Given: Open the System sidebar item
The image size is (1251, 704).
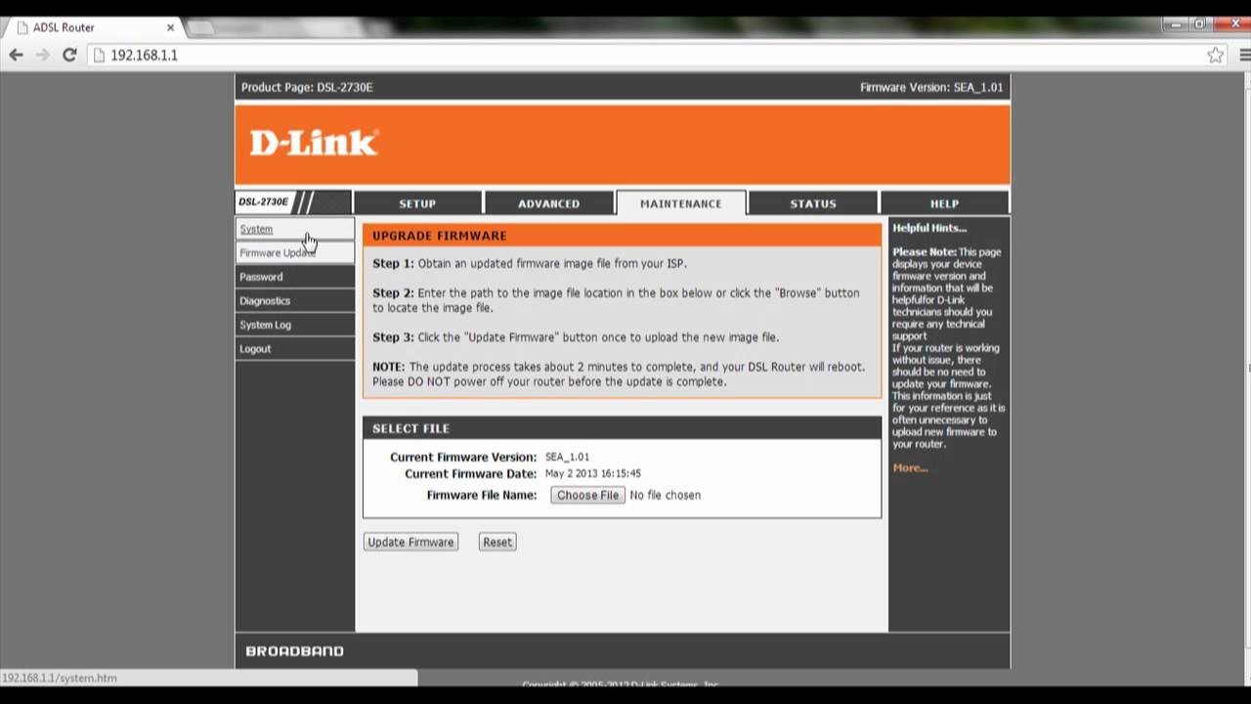Looking at the screenshot, I should point(294,229).
